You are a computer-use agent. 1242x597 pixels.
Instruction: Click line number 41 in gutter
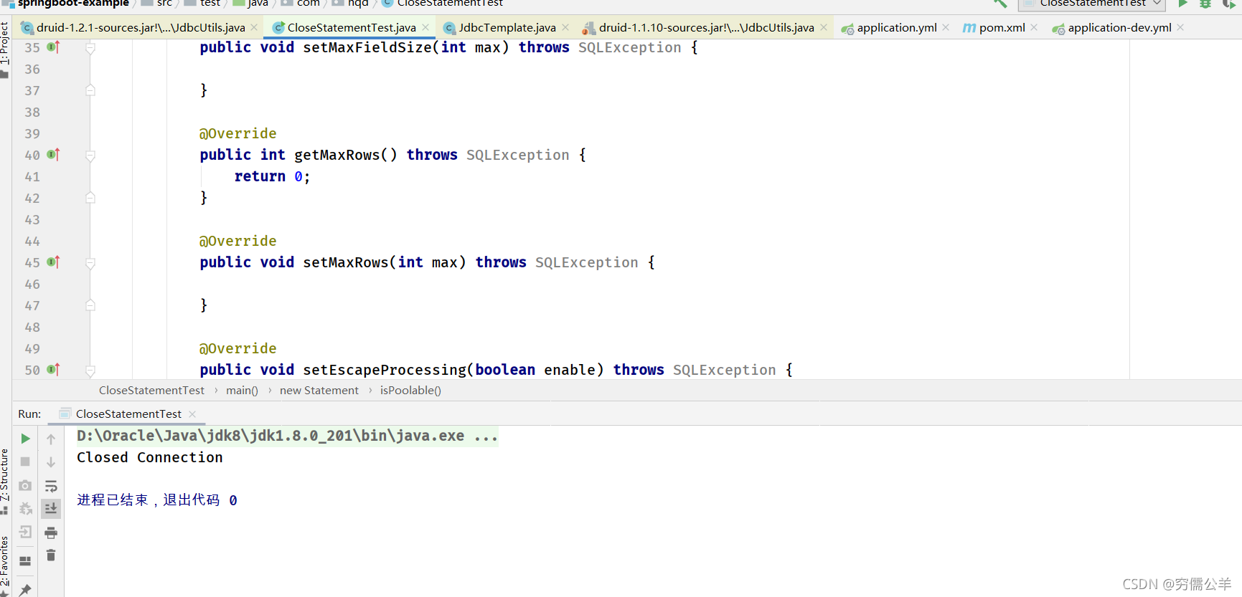(x=32, y=176)
